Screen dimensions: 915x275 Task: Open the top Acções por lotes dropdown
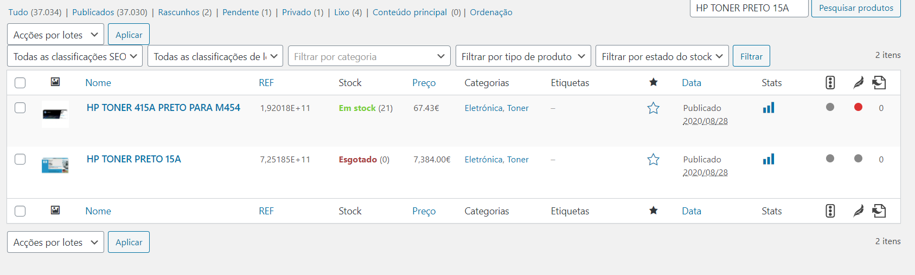pos(55,35)
